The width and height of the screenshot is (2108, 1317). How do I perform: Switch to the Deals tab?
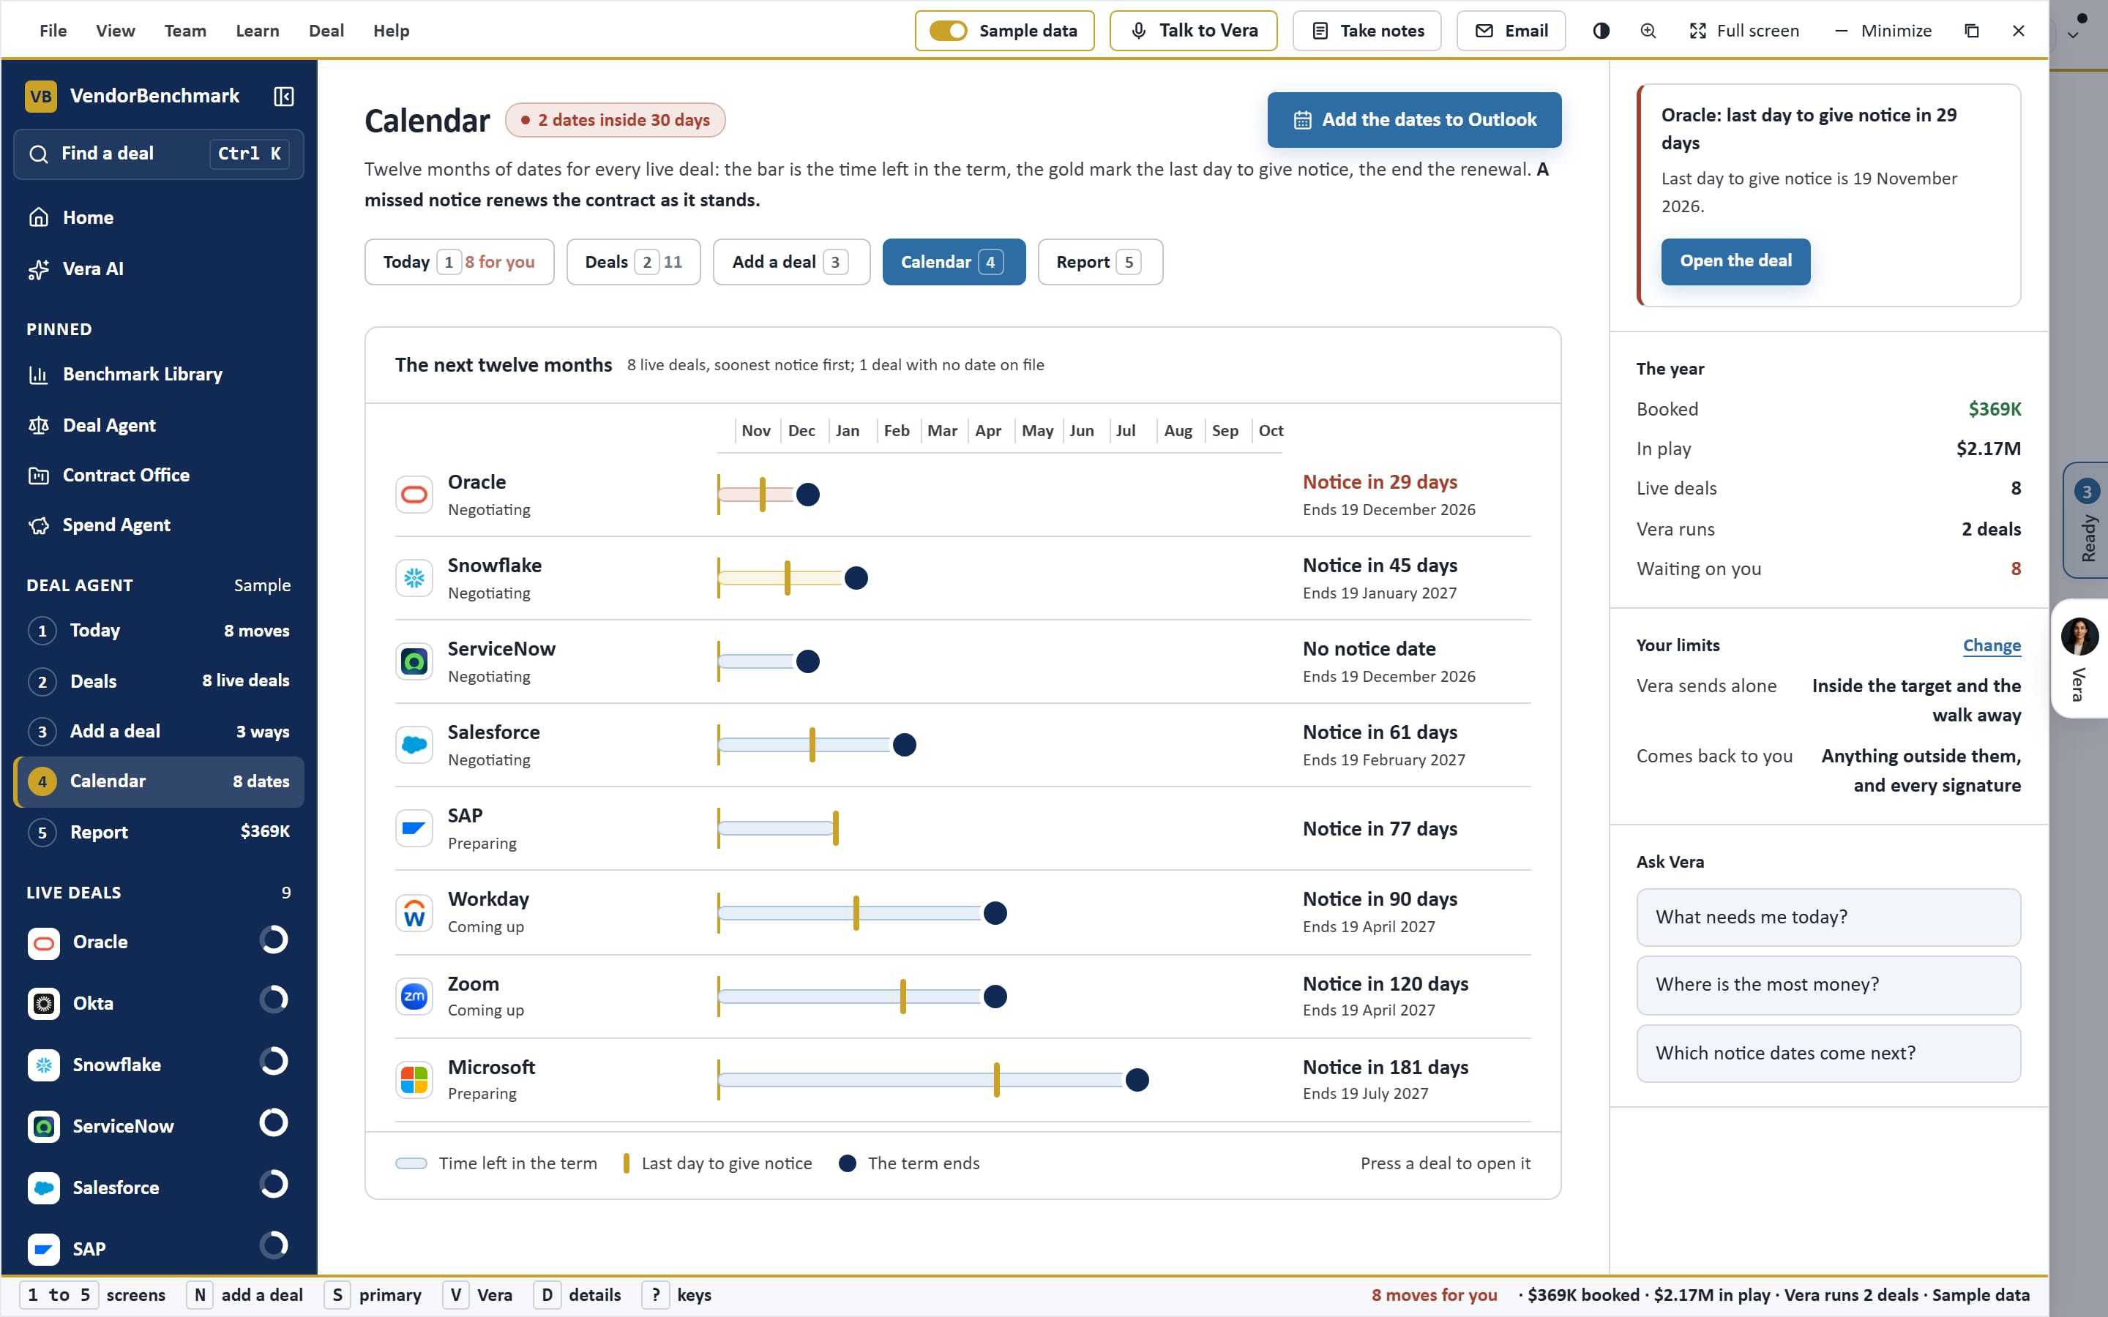tap(633, 262)
